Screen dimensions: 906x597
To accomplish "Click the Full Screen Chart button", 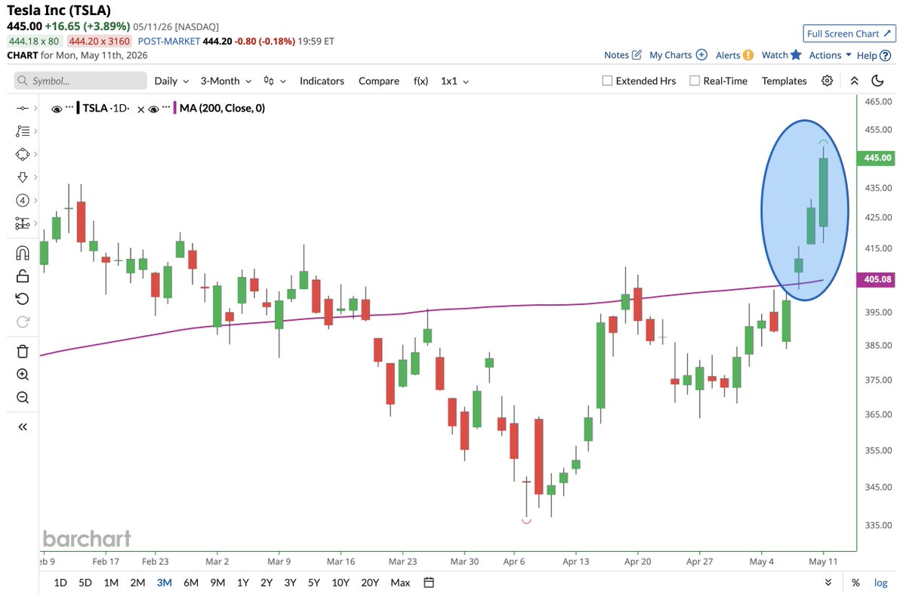I will tap(849, 34).
